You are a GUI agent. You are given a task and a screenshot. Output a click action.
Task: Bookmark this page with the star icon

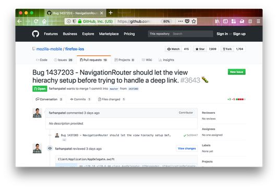[194, 21]
